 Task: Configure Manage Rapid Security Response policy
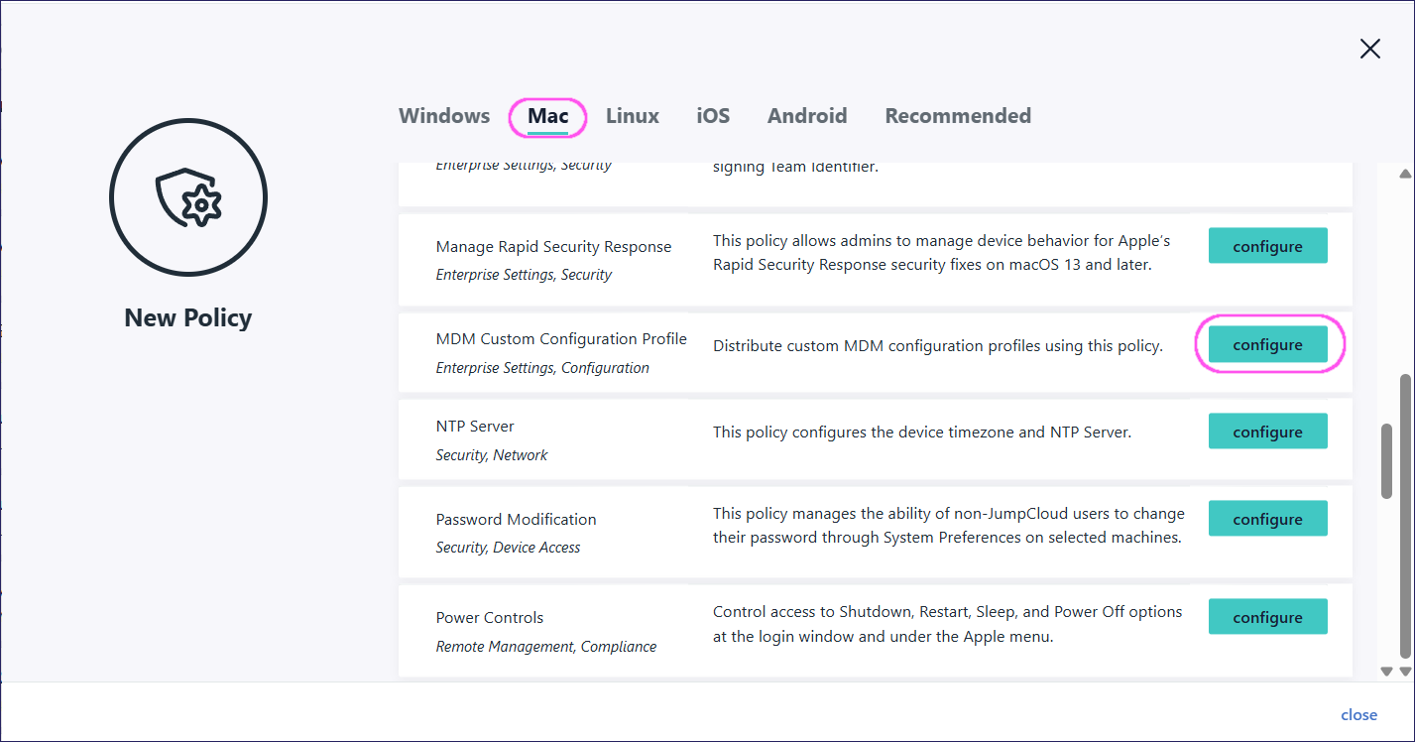pyautogui.click(x=1267, y=246)
